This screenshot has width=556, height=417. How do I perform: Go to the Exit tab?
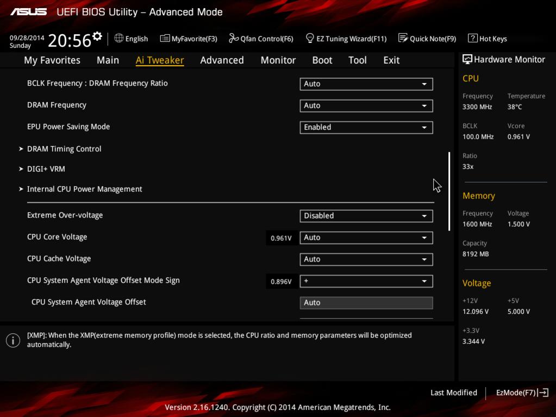point(391,60)
